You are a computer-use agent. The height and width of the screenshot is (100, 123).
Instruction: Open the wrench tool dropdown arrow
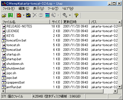(70, 15)
